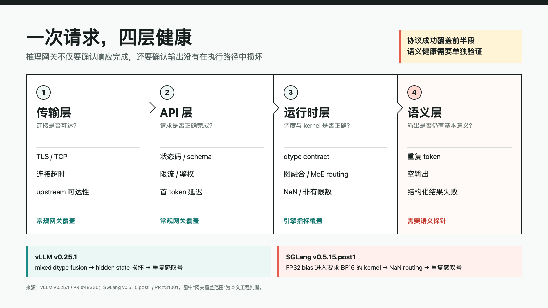Click the 结构化结果失败 row
The image size is (548, 308).
459,192
